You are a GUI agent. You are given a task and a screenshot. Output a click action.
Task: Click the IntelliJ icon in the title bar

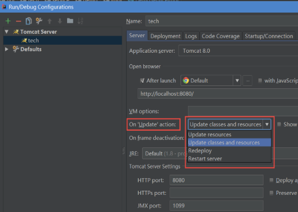[x=4, y=7]
